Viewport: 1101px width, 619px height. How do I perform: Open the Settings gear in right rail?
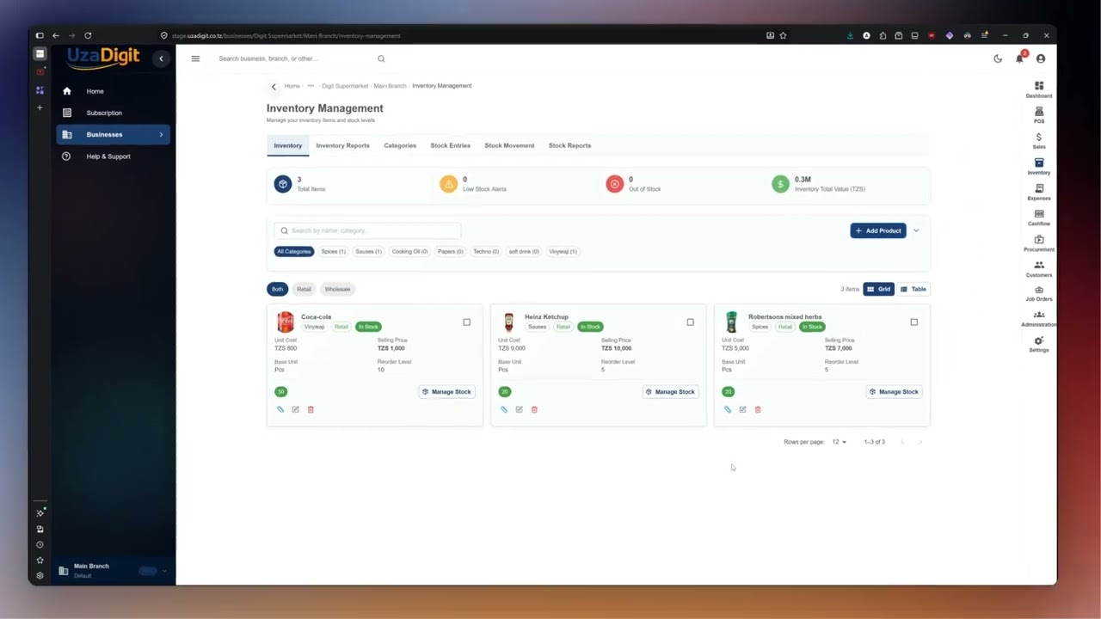[1039, 344]
